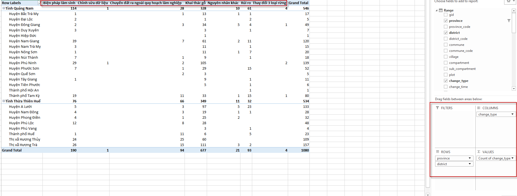Screen dimensions: 517x196
Task: Check the gid field checkbox
Action: [446, 15]
